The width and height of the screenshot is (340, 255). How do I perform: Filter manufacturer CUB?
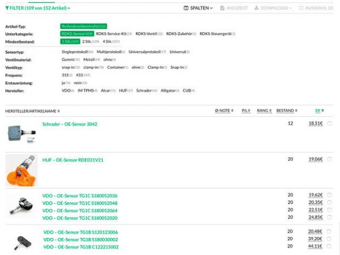(x=189, y=91)
